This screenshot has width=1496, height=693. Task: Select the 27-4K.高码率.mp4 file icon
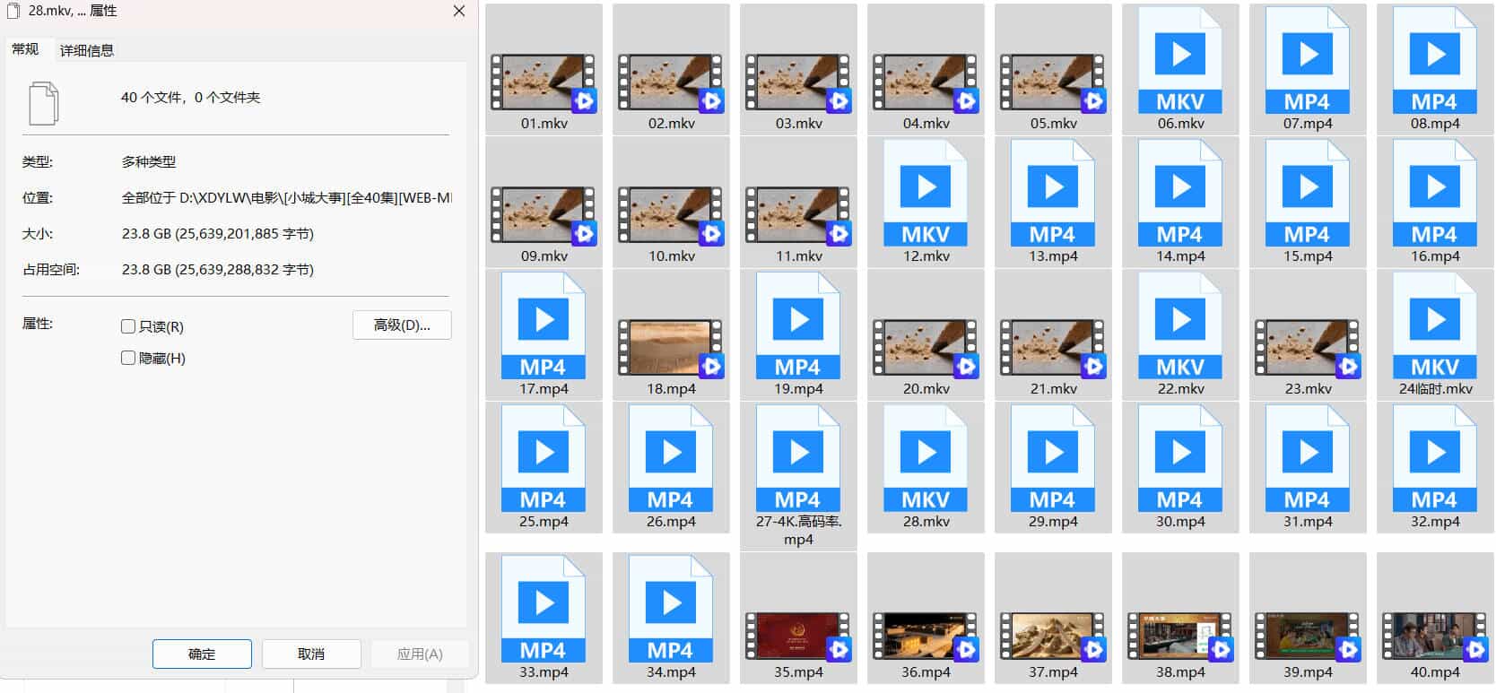(797, 459)
